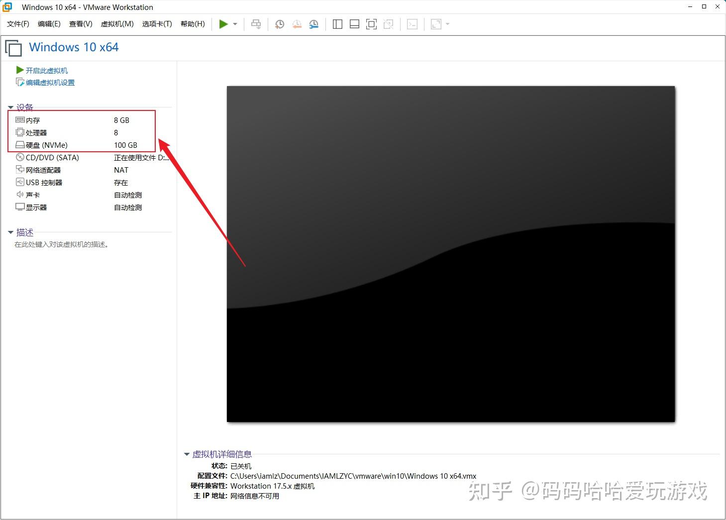Click 开启此虚拟机 to start the VM
The image size is (726, 520).
(x=46, y=70)
